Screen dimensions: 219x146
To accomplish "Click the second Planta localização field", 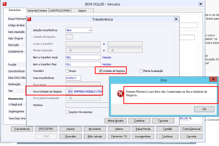I will tap(125, 50).
